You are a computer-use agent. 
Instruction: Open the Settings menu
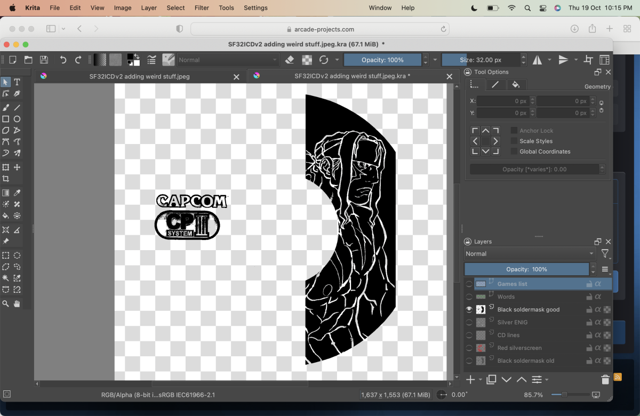255,8
